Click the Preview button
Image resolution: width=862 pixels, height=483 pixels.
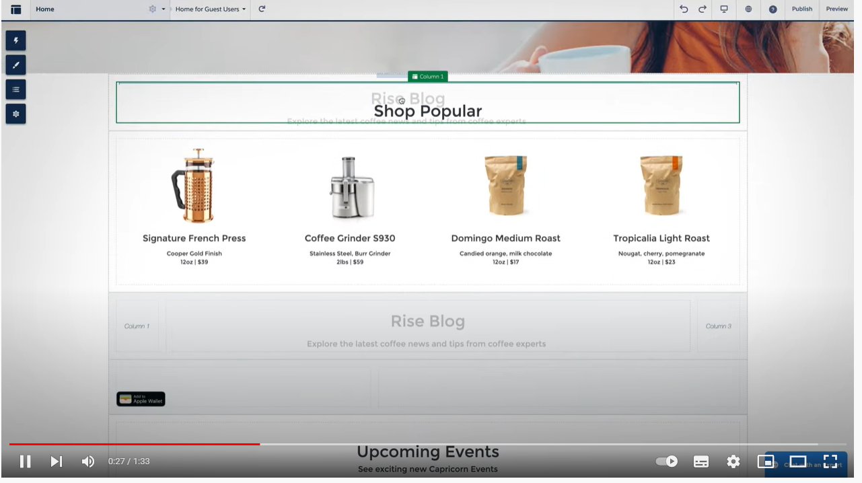click(x=837, y=9)
